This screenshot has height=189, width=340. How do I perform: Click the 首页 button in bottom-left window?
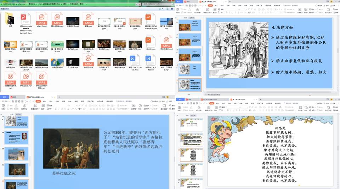[5, 97]
